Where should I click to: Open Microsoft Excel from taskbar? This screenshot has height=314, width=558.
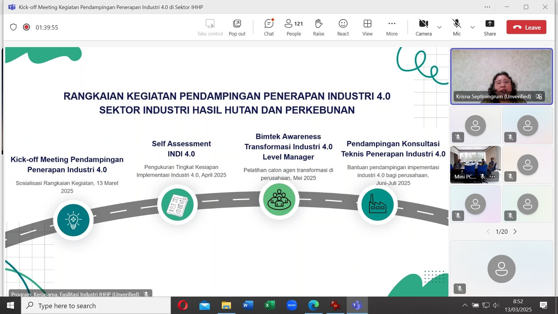270,306
